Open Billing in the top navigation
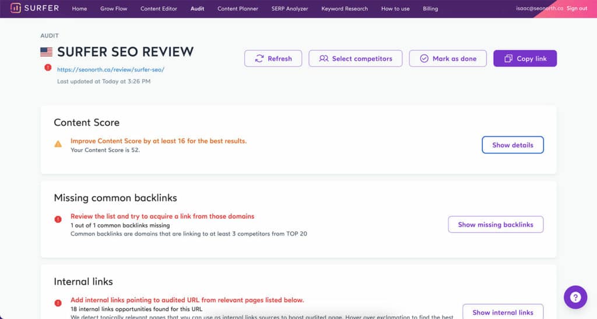The image size is (597, 319). (x=430, y=8)
